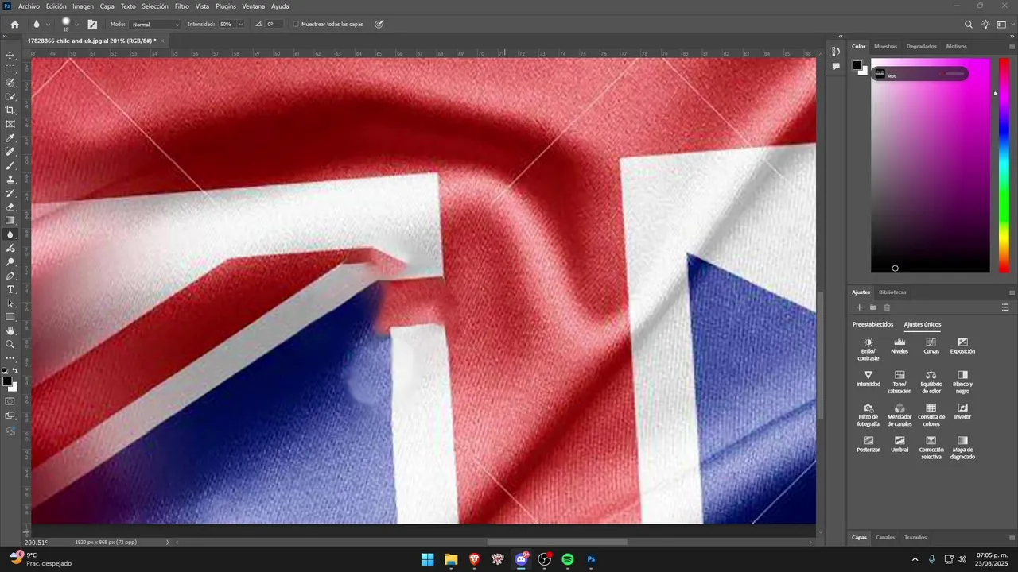The height and width of the screenshot is (572, 1018).
Task: Click the Niveles adjustment
Action: [899, 346]
